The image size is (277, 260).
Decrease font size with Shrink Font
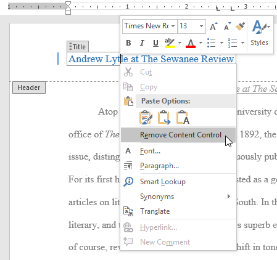[227, 26]
